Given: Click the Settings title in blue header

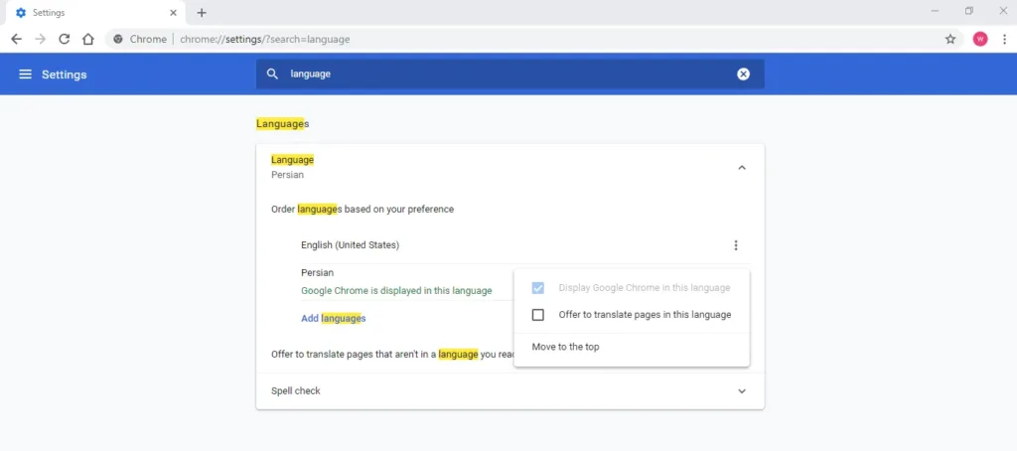Looking at the screenshot, I should coord(65,74).
